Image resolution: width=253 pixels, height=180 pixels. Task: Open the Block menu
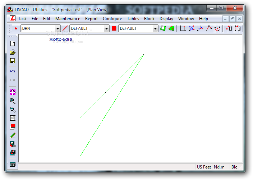tap(149, 19)
